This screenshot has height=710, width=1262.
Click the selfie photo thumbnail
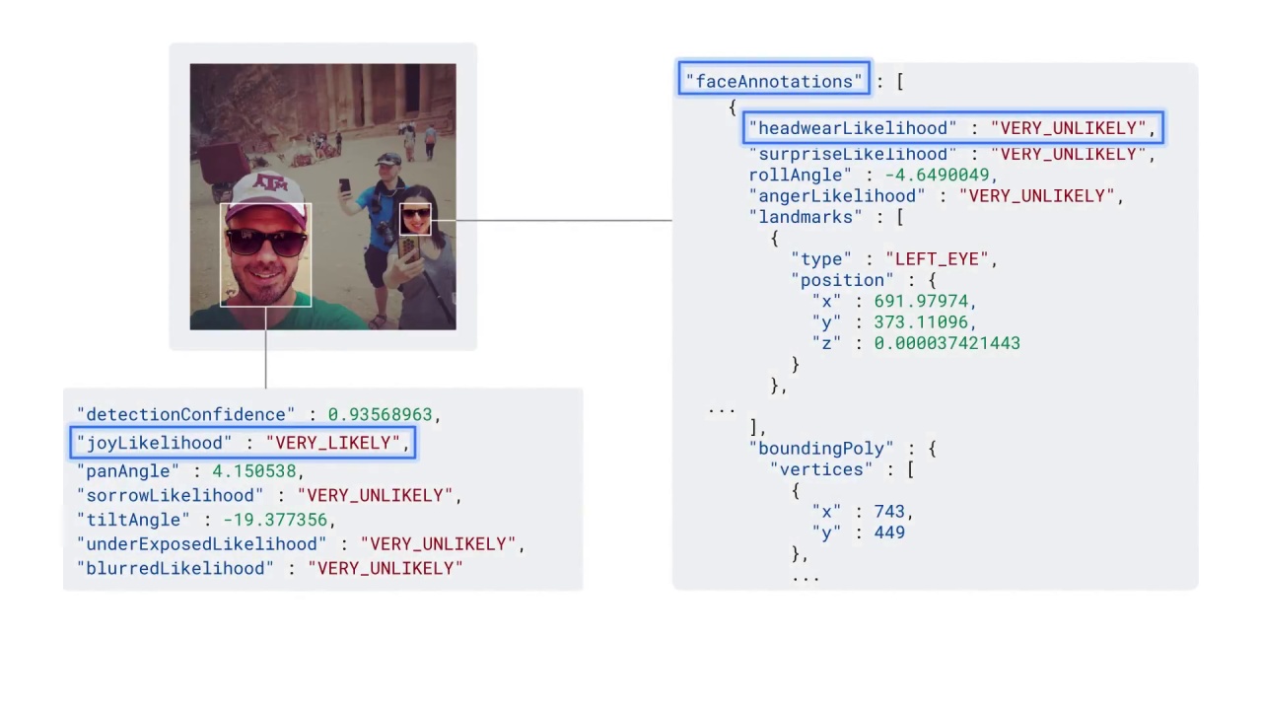[322, 195]
